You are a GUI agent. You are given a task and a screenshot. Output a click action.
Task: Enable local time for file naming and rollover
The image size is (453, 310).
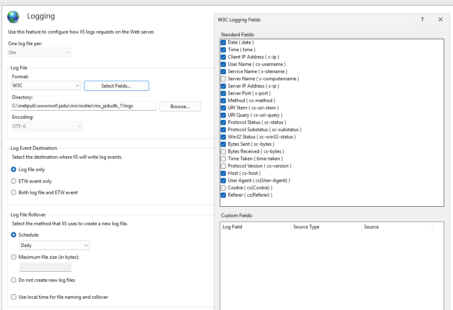coord(14,297)
